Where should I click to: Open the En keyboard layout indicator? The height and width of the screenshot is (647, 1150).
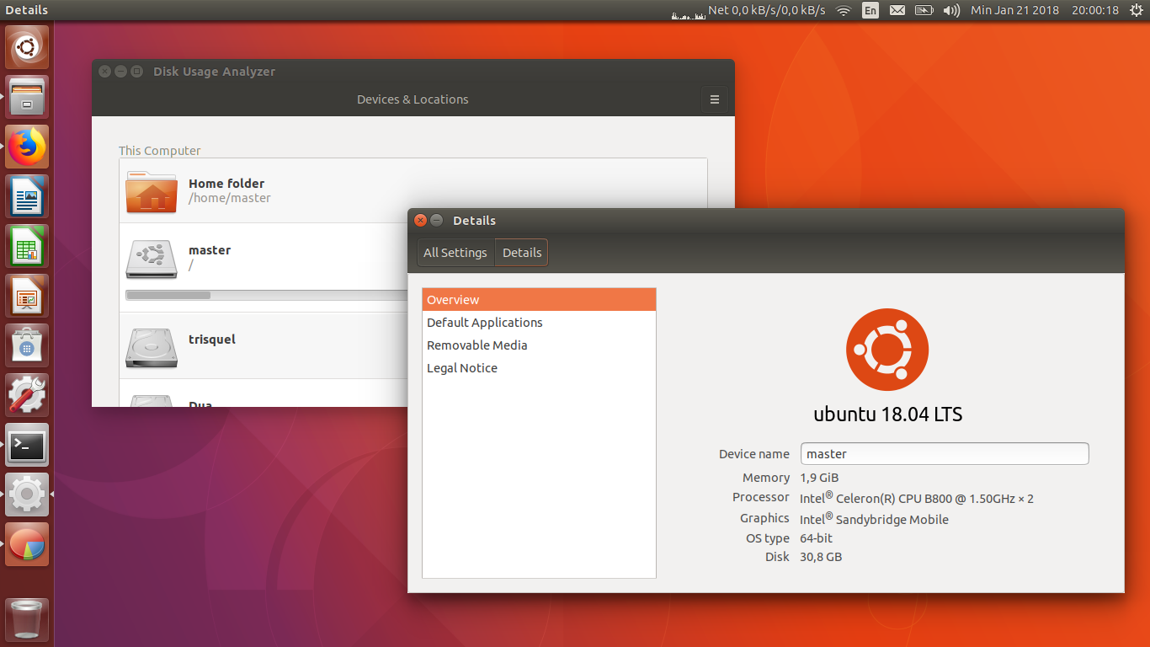[x=870, y=10]
